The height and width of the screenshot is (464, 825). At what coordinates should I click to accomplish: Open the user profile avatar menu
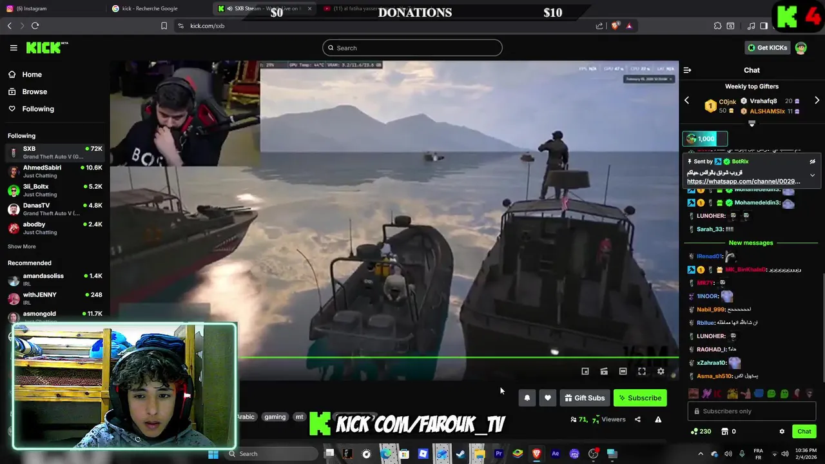coord(801,48)
